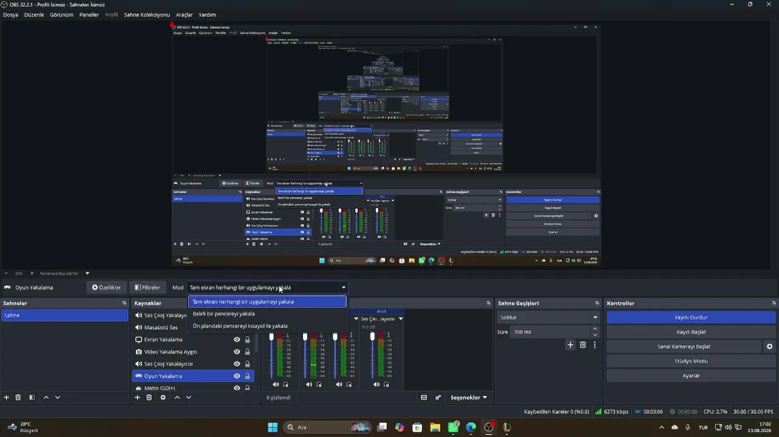Screen dimensions: 779x437
Task: Open the Araçlar menu
Action: click(x=184, y=15)
